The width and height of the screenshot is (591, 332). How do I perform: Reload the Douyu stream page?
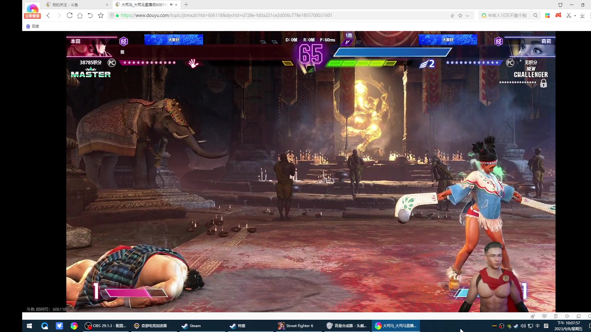pyautogui.click(x=70, y=15)
